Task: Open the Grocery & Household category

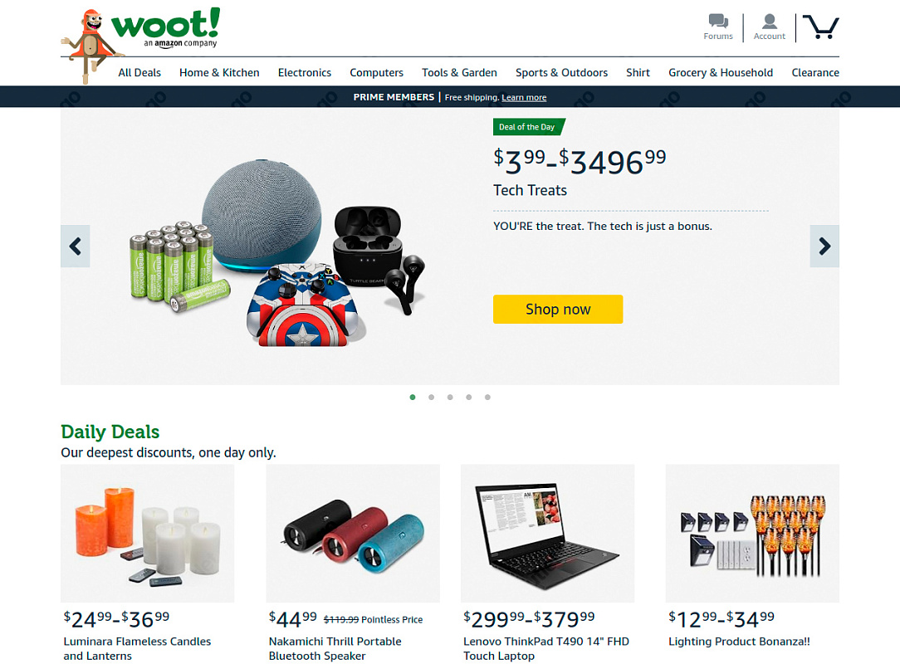Action: (721, 73)
